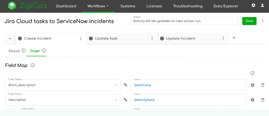The width and height of the screenshot is (269, 116).
Task: Open Create Incident action kebab menu
Action: click(81, 38)
